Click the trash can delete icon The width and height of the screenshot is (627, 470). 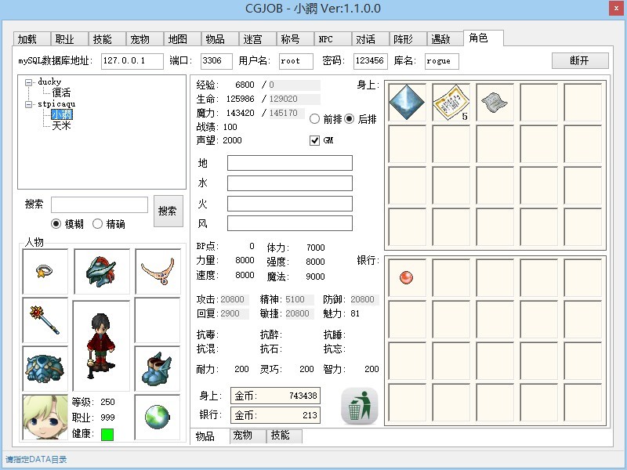pyautogui.click(x=359, y=406)
